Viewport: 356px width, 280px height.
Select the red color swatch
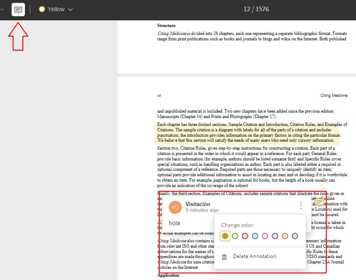pyautogui.click(x=245, y=236)
